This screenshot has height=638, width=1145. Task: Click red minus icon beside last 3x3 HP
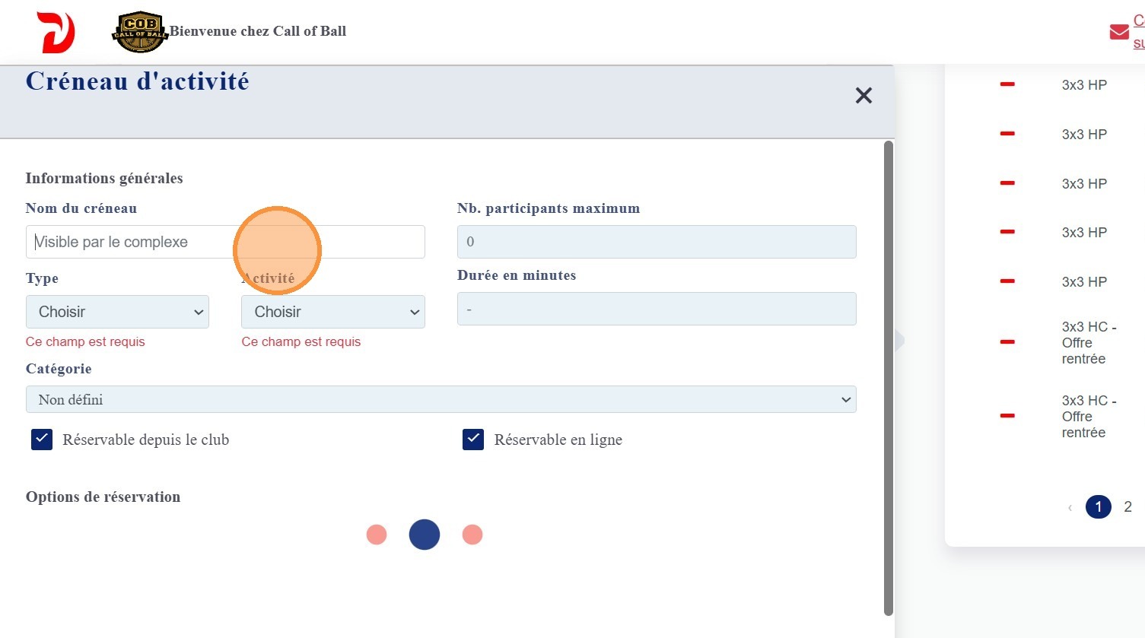[1007, 281]
